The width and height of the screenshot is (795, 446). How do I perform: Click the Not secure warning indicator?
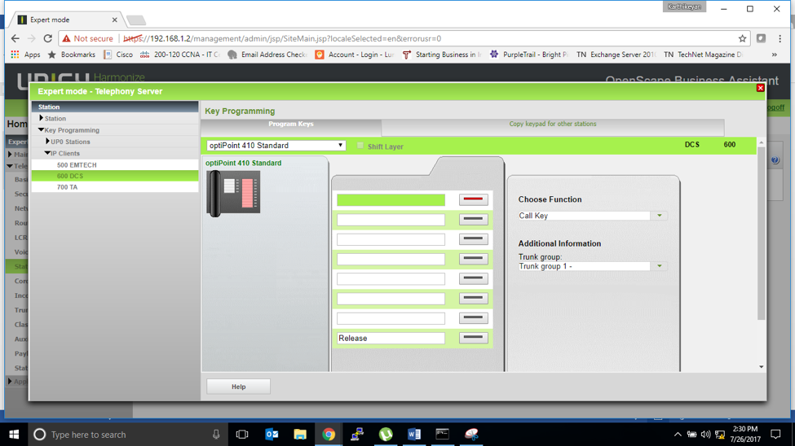[88, 38]
